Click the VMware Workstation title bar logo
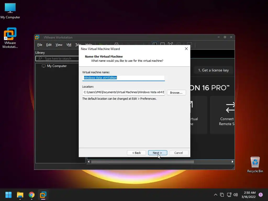The image size is (268, 201). click(37, 37)
